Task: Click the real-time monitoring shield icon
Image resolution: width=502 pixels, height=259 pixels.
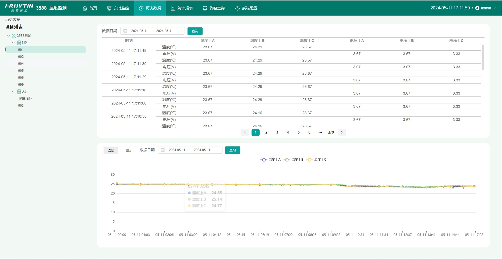Action: coord(109,8)
